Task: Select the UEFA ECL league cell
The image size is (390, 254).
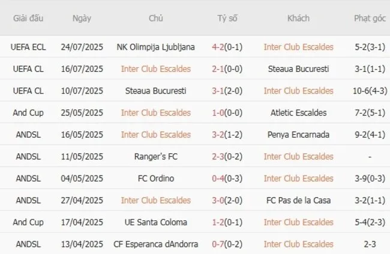Action: coord(28,47)
